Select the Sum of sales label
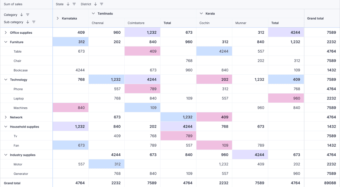Image resolution: width=340 pixels, height=187 pixels. tap(13, 4)
